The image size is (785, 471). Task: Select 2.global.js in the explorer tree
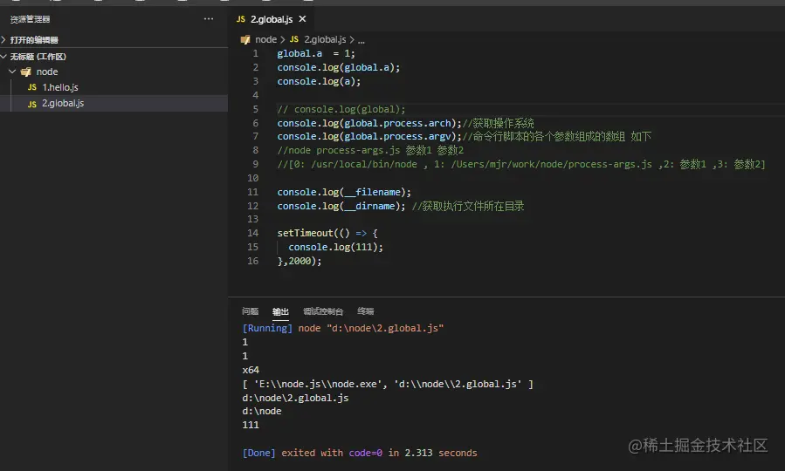tap(63, 103)
